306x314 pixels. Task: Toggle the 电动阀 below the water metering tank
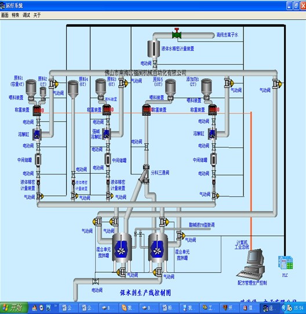[155, 64]
